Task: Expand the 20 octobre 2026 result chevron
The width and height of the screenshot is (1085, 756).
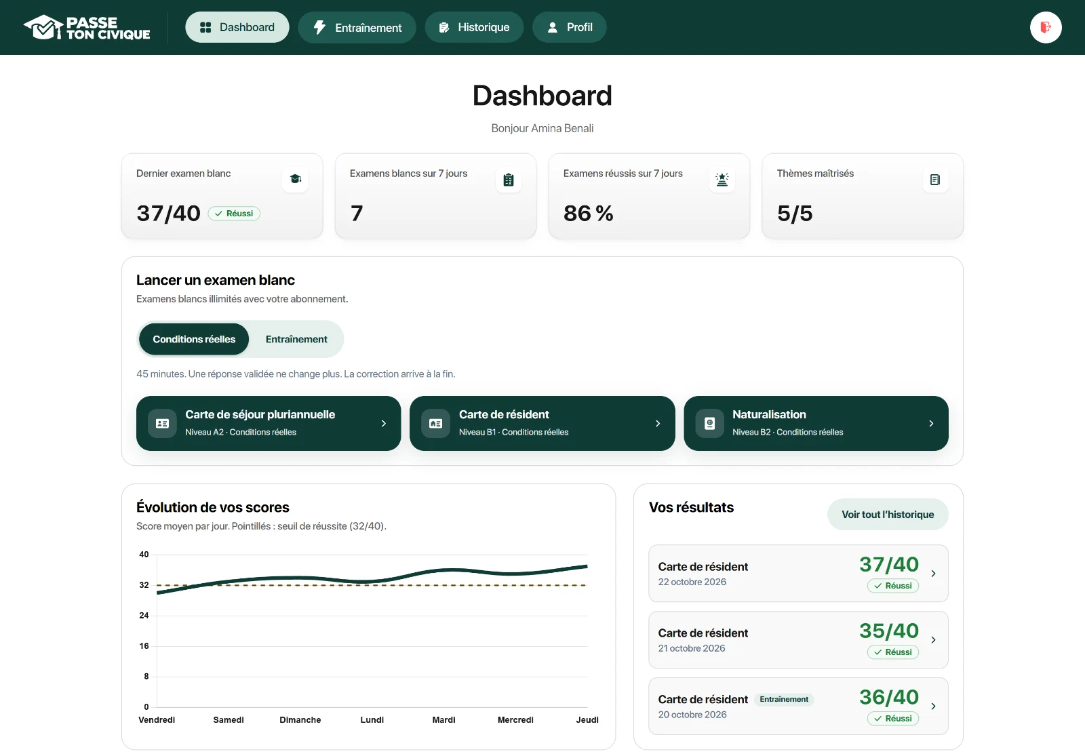Action: [934, 707]
